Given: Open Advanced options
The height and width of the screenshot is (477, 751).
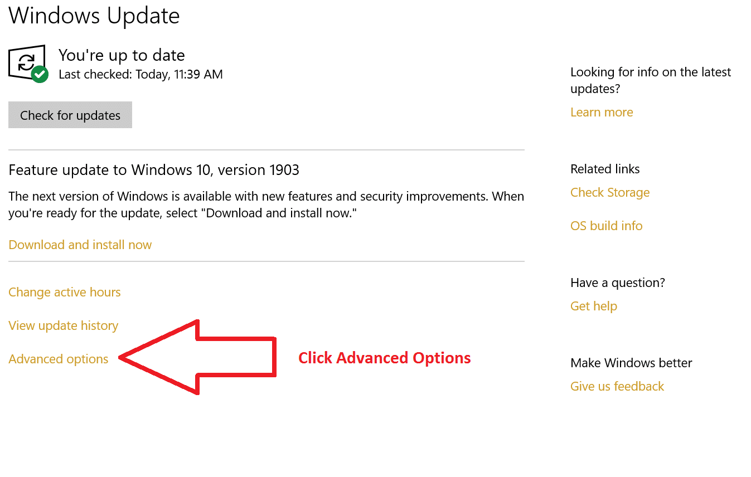Looking at the screenshot, I should [58, 359].
